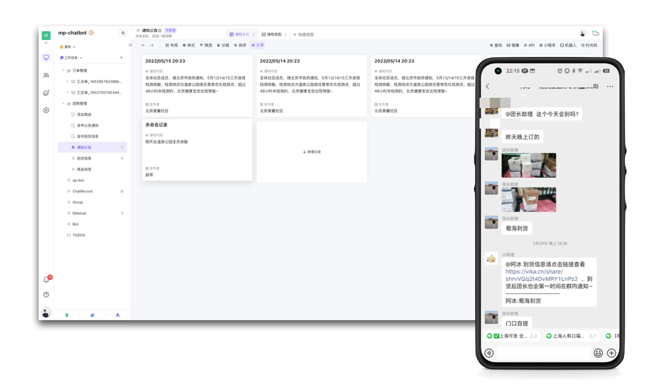
Task: Collapse the 订单管理 folder
Action: (x=63, y=70)
